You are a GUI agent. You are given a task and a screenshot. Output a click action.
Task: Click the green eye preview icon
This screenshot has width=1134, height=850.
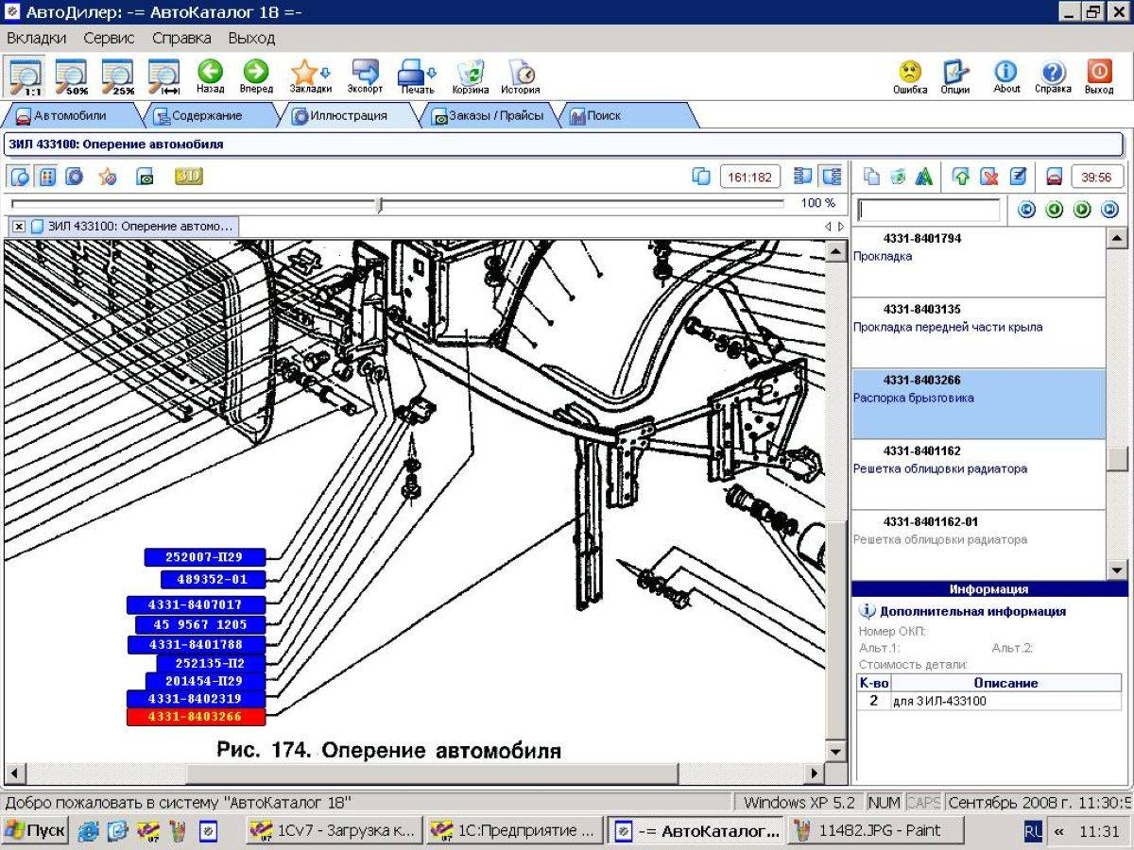pos(146,177)
